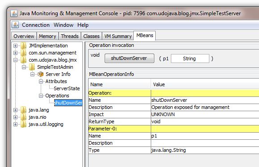The height and width of the screenshot is (167, 259).
Task: Select the SimpleTestAdmin tree label
Action: (55, 67)
